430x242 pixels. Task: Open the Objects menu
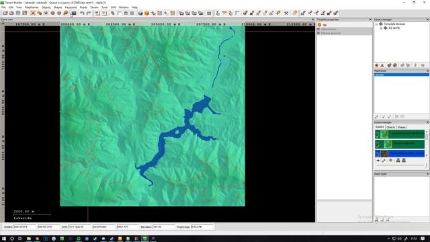coord(46,7)
